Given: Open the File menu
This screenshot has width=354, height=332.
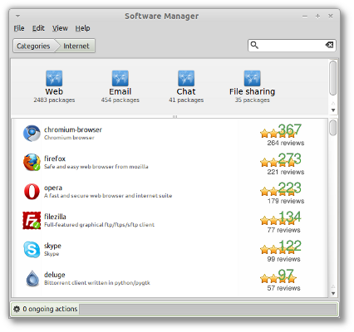Looking at the screenshot, I should pos(19,28).
